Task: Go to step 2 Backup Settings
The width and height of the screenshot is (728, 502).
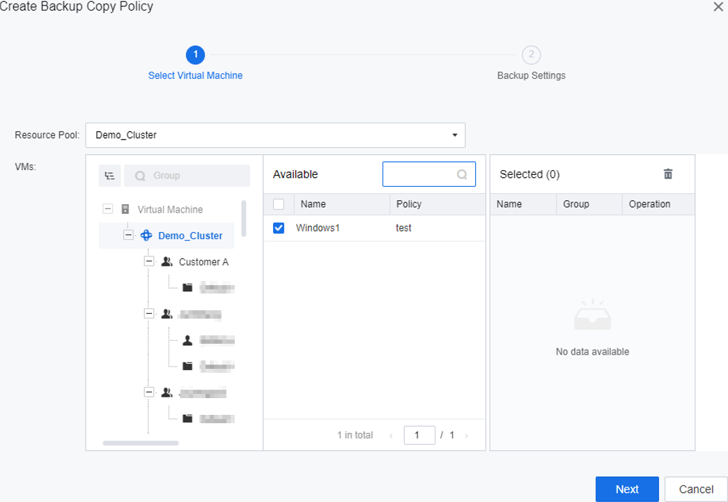Action: point(531,55)
